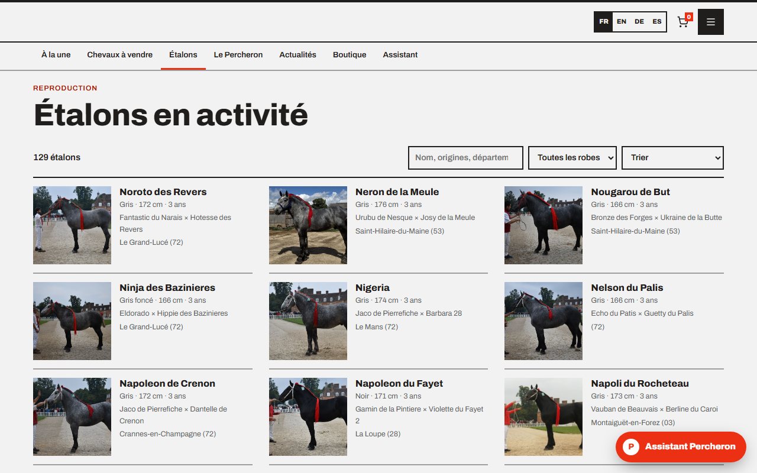Screen dimensions: 757x473
Task: Open the Napoli du Rocheteau listing
Action: pos(640,384)
